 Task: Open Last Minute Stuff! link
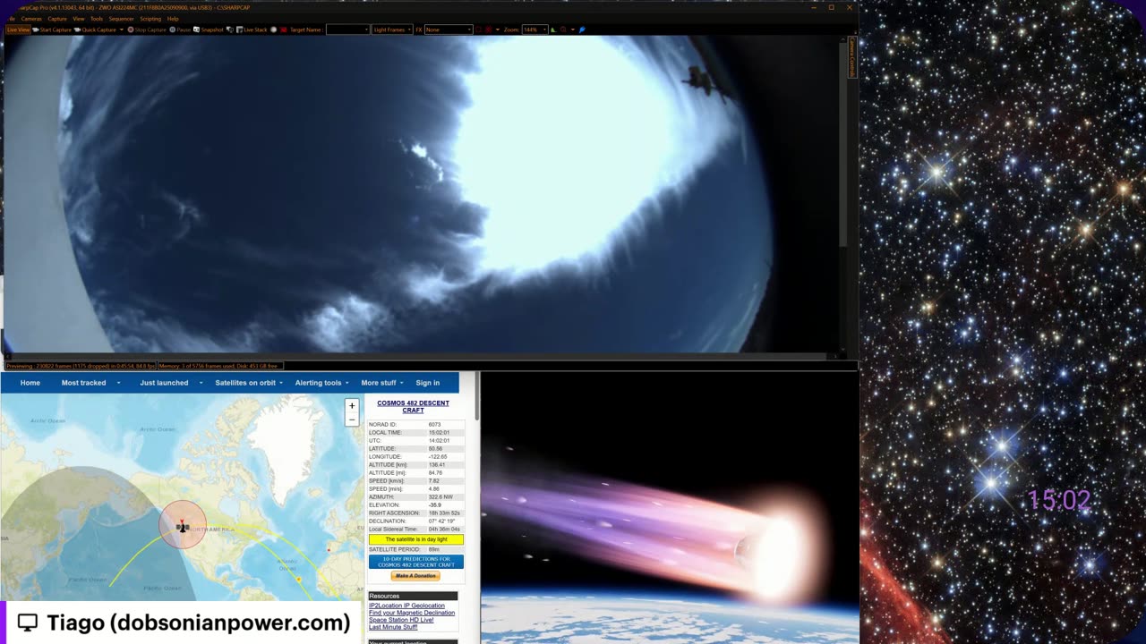[x=393, y=627]
